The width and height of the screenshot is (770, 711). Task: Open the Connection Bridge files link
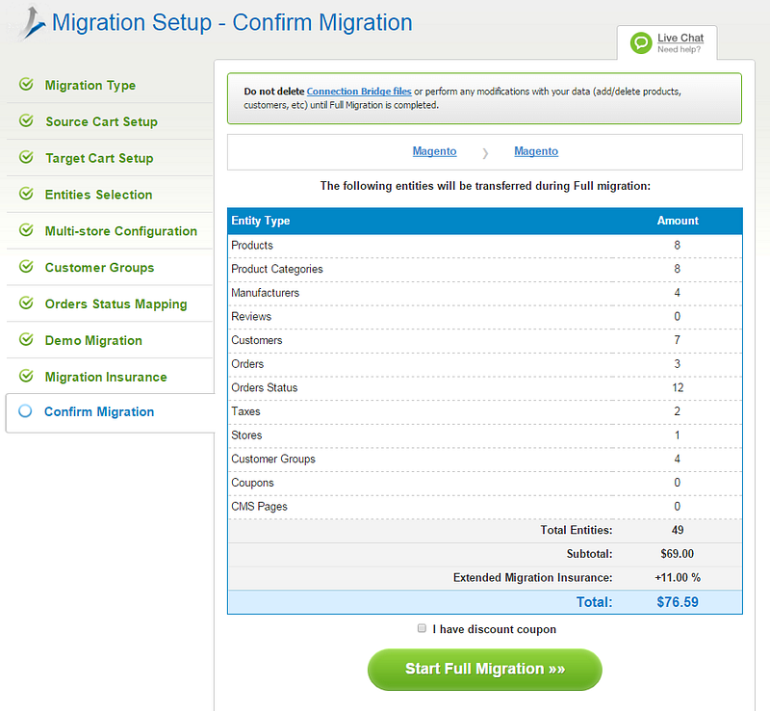359,92
